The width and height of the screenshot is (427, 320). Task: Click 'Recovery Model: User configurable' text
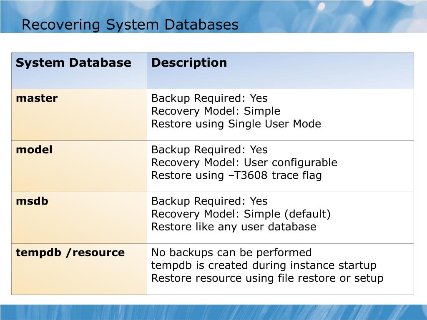pos(244,162)
